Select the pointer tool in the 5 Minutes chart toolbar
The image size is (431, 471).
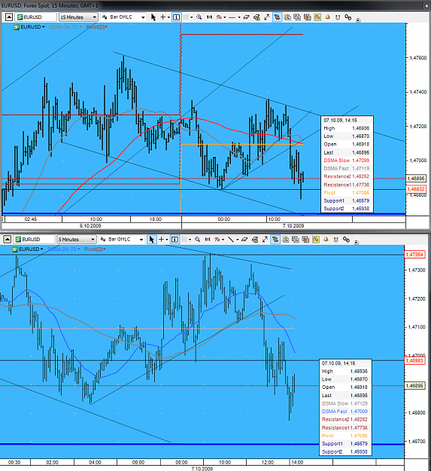coord(151,240)
